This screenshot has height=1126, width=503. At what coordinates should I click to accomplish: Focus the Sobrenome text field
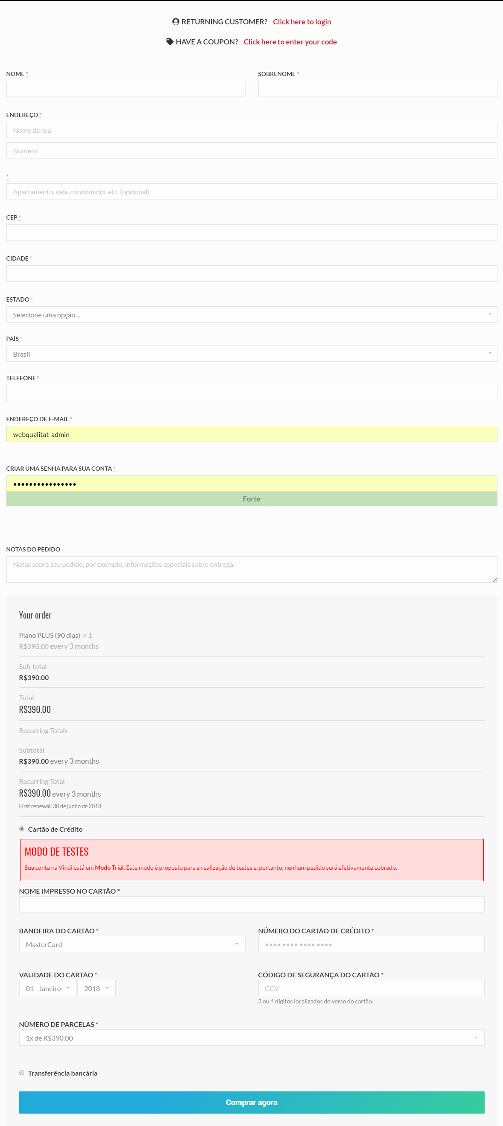pyautogui.click(x=377, y=89)
